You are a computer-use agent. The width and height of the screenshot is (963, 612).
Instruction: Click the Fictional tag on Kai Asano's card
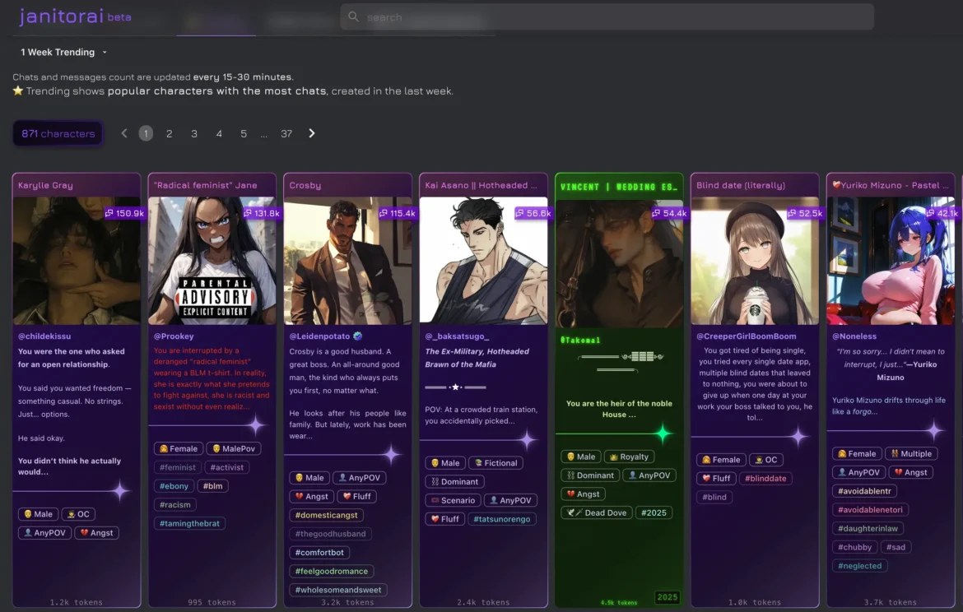495,462
